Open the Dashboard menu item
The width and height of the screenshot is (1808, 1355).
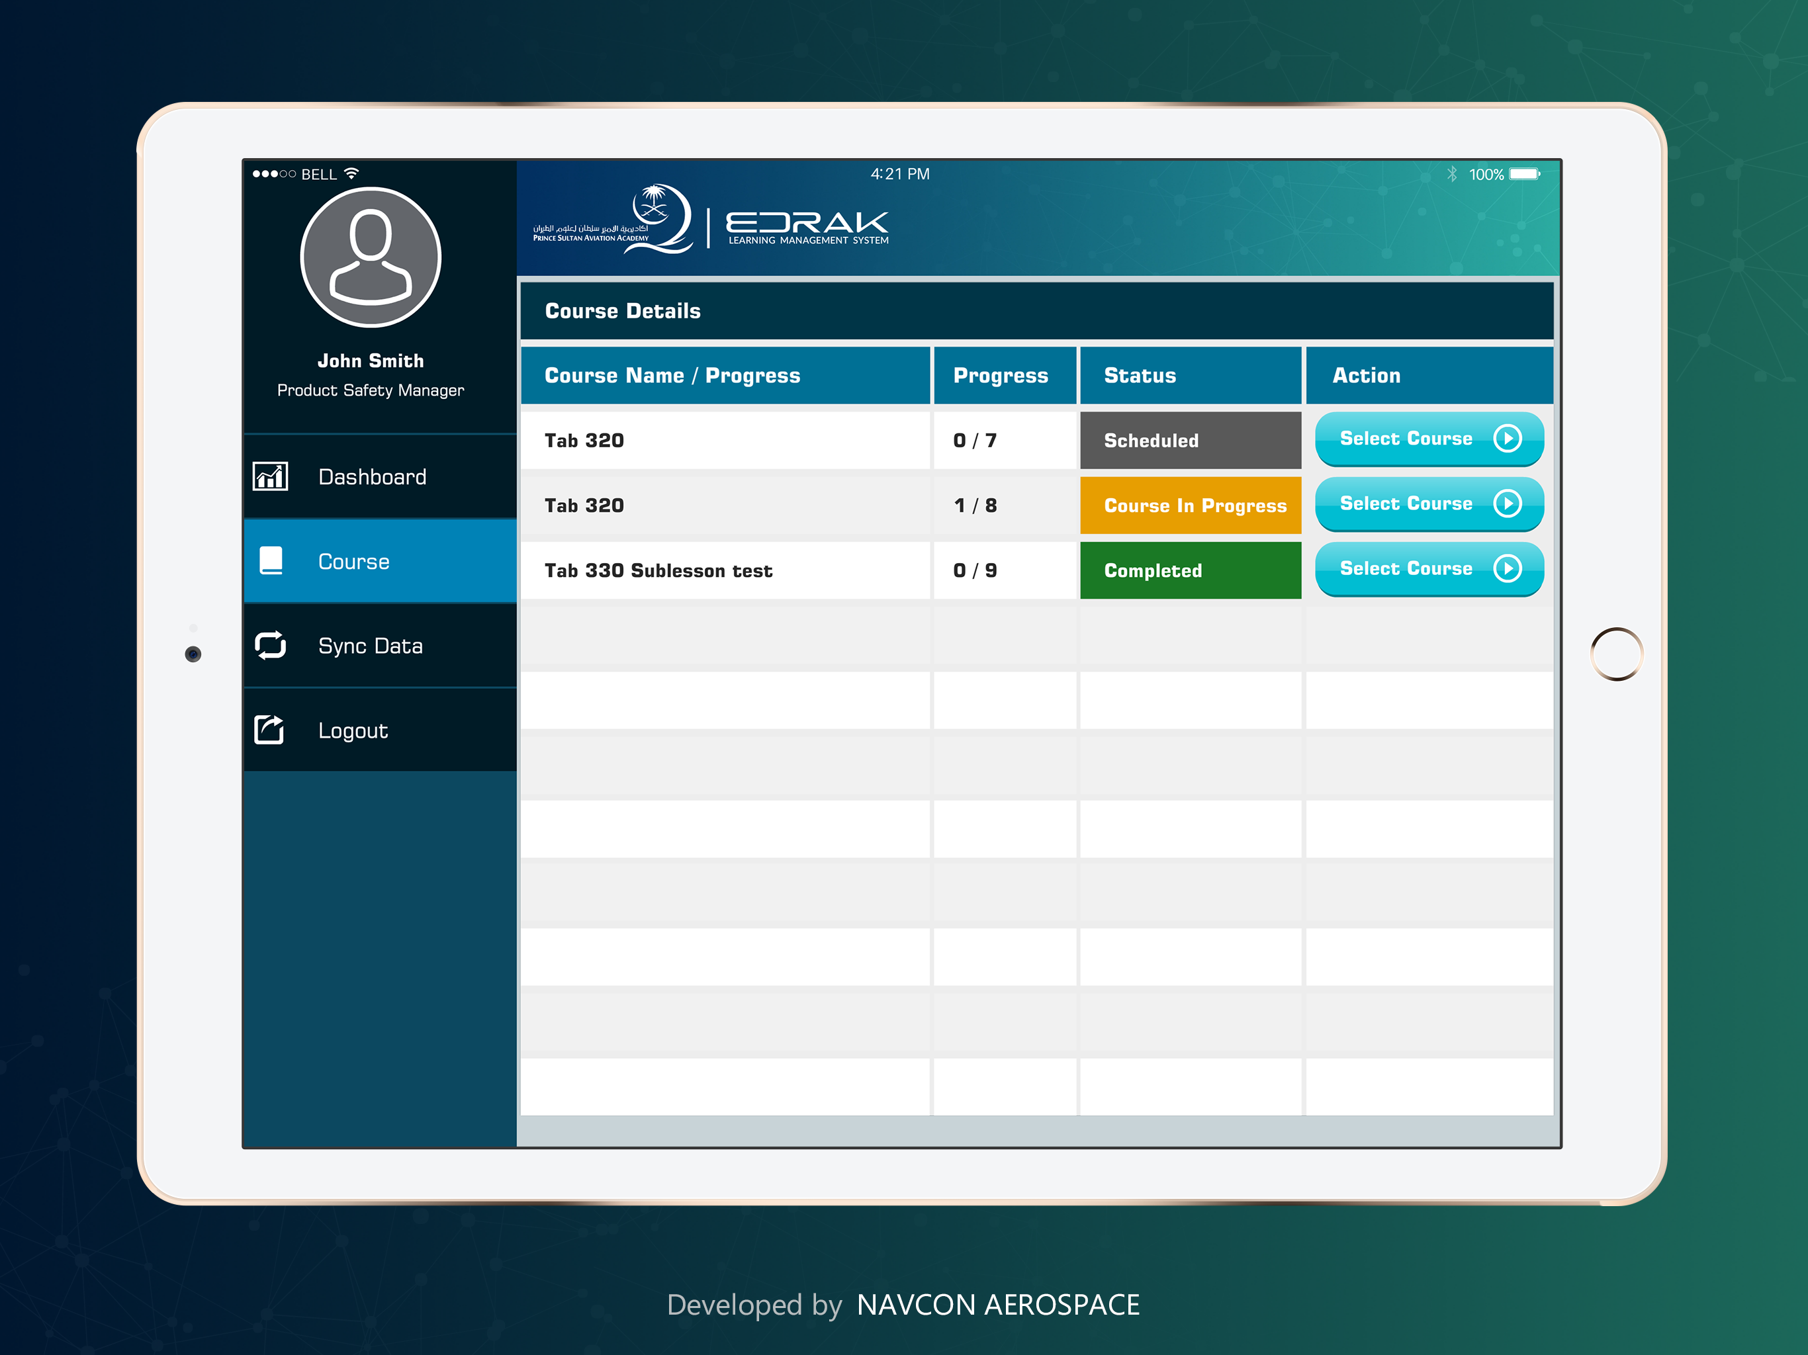pyautogui.click(x=372, y=477)
